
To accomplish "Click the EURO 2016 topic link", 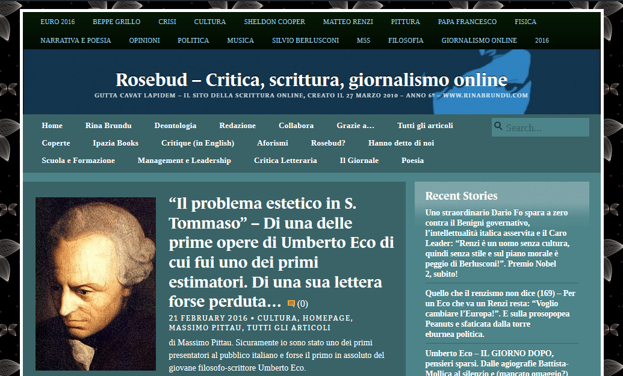I will [58, 22].
